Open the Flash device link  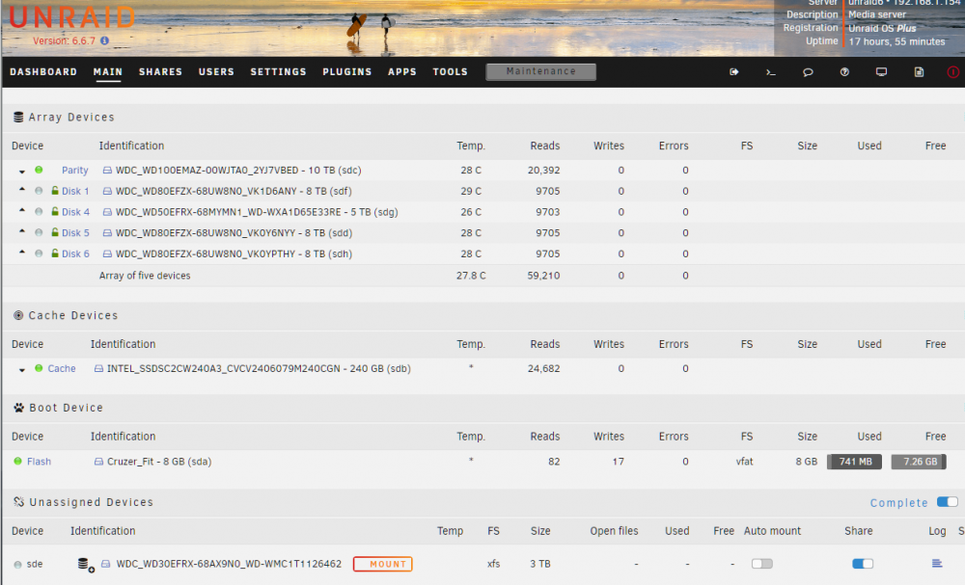[39, 462]
